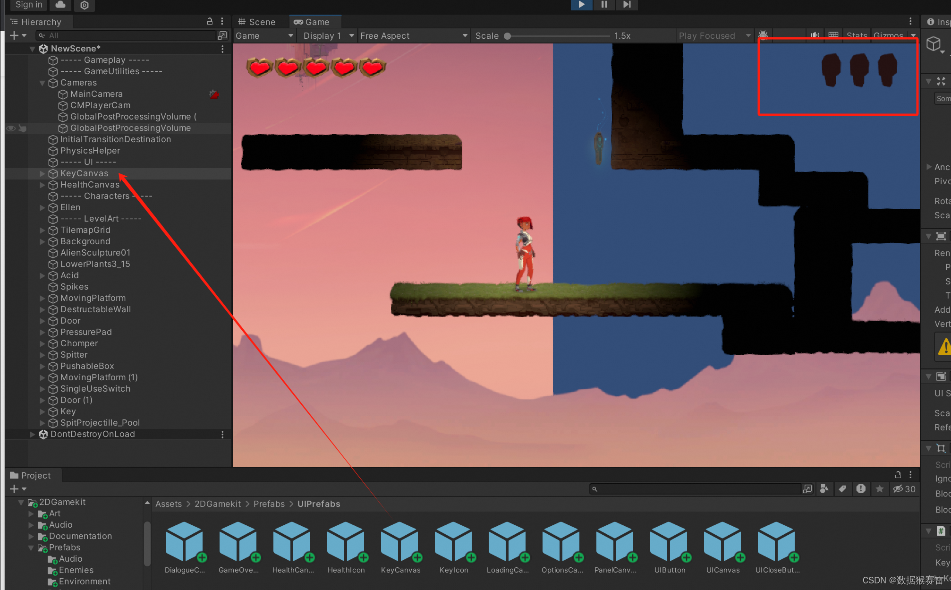Expand the Ellen character object
This screenshot has width=951, height=590.
pos(42,207)
